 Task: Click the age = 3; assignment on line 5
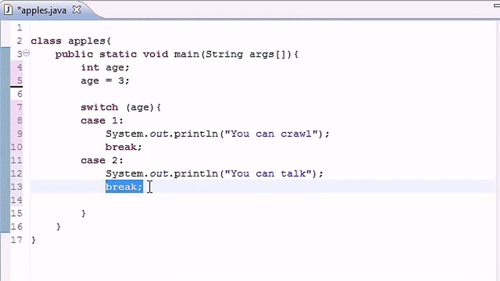tap(104, 81)
